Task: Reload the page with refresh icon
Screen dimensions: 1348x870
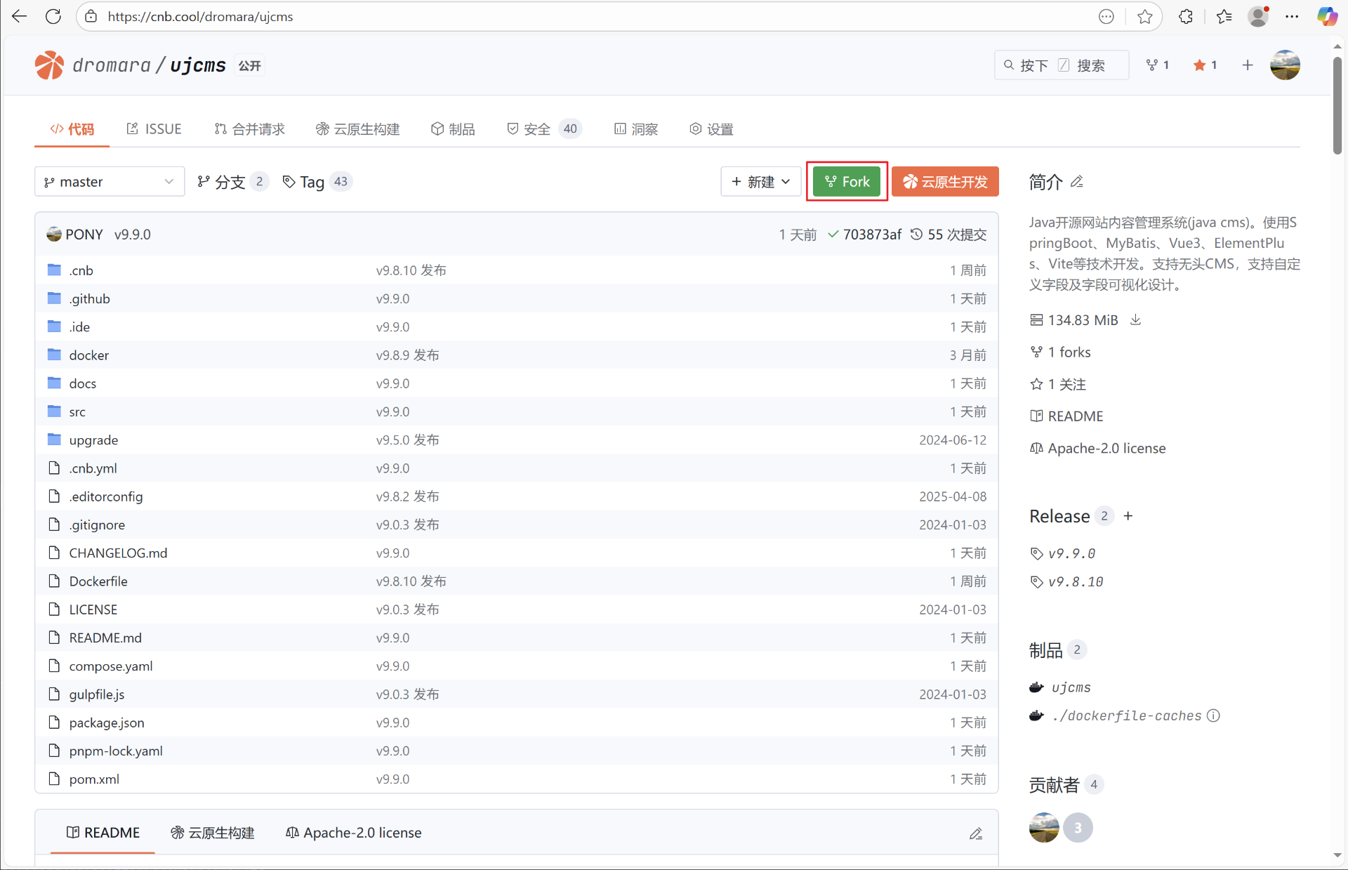Action: pyautogui.click(x=53, y=16)
